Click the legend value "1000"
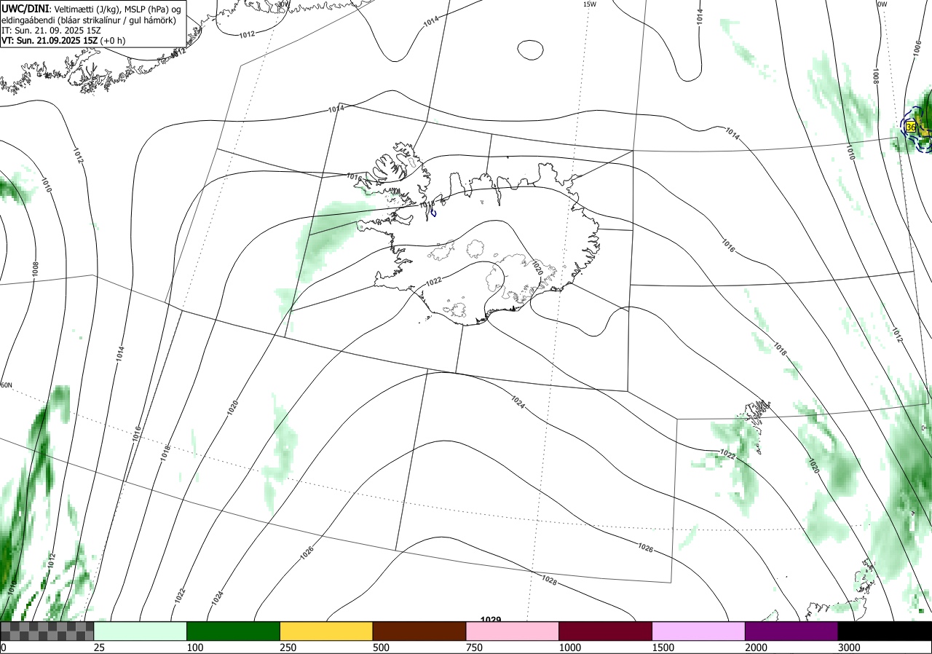The width and height of the screenshot is (932, 654). [x=570, y=647]
